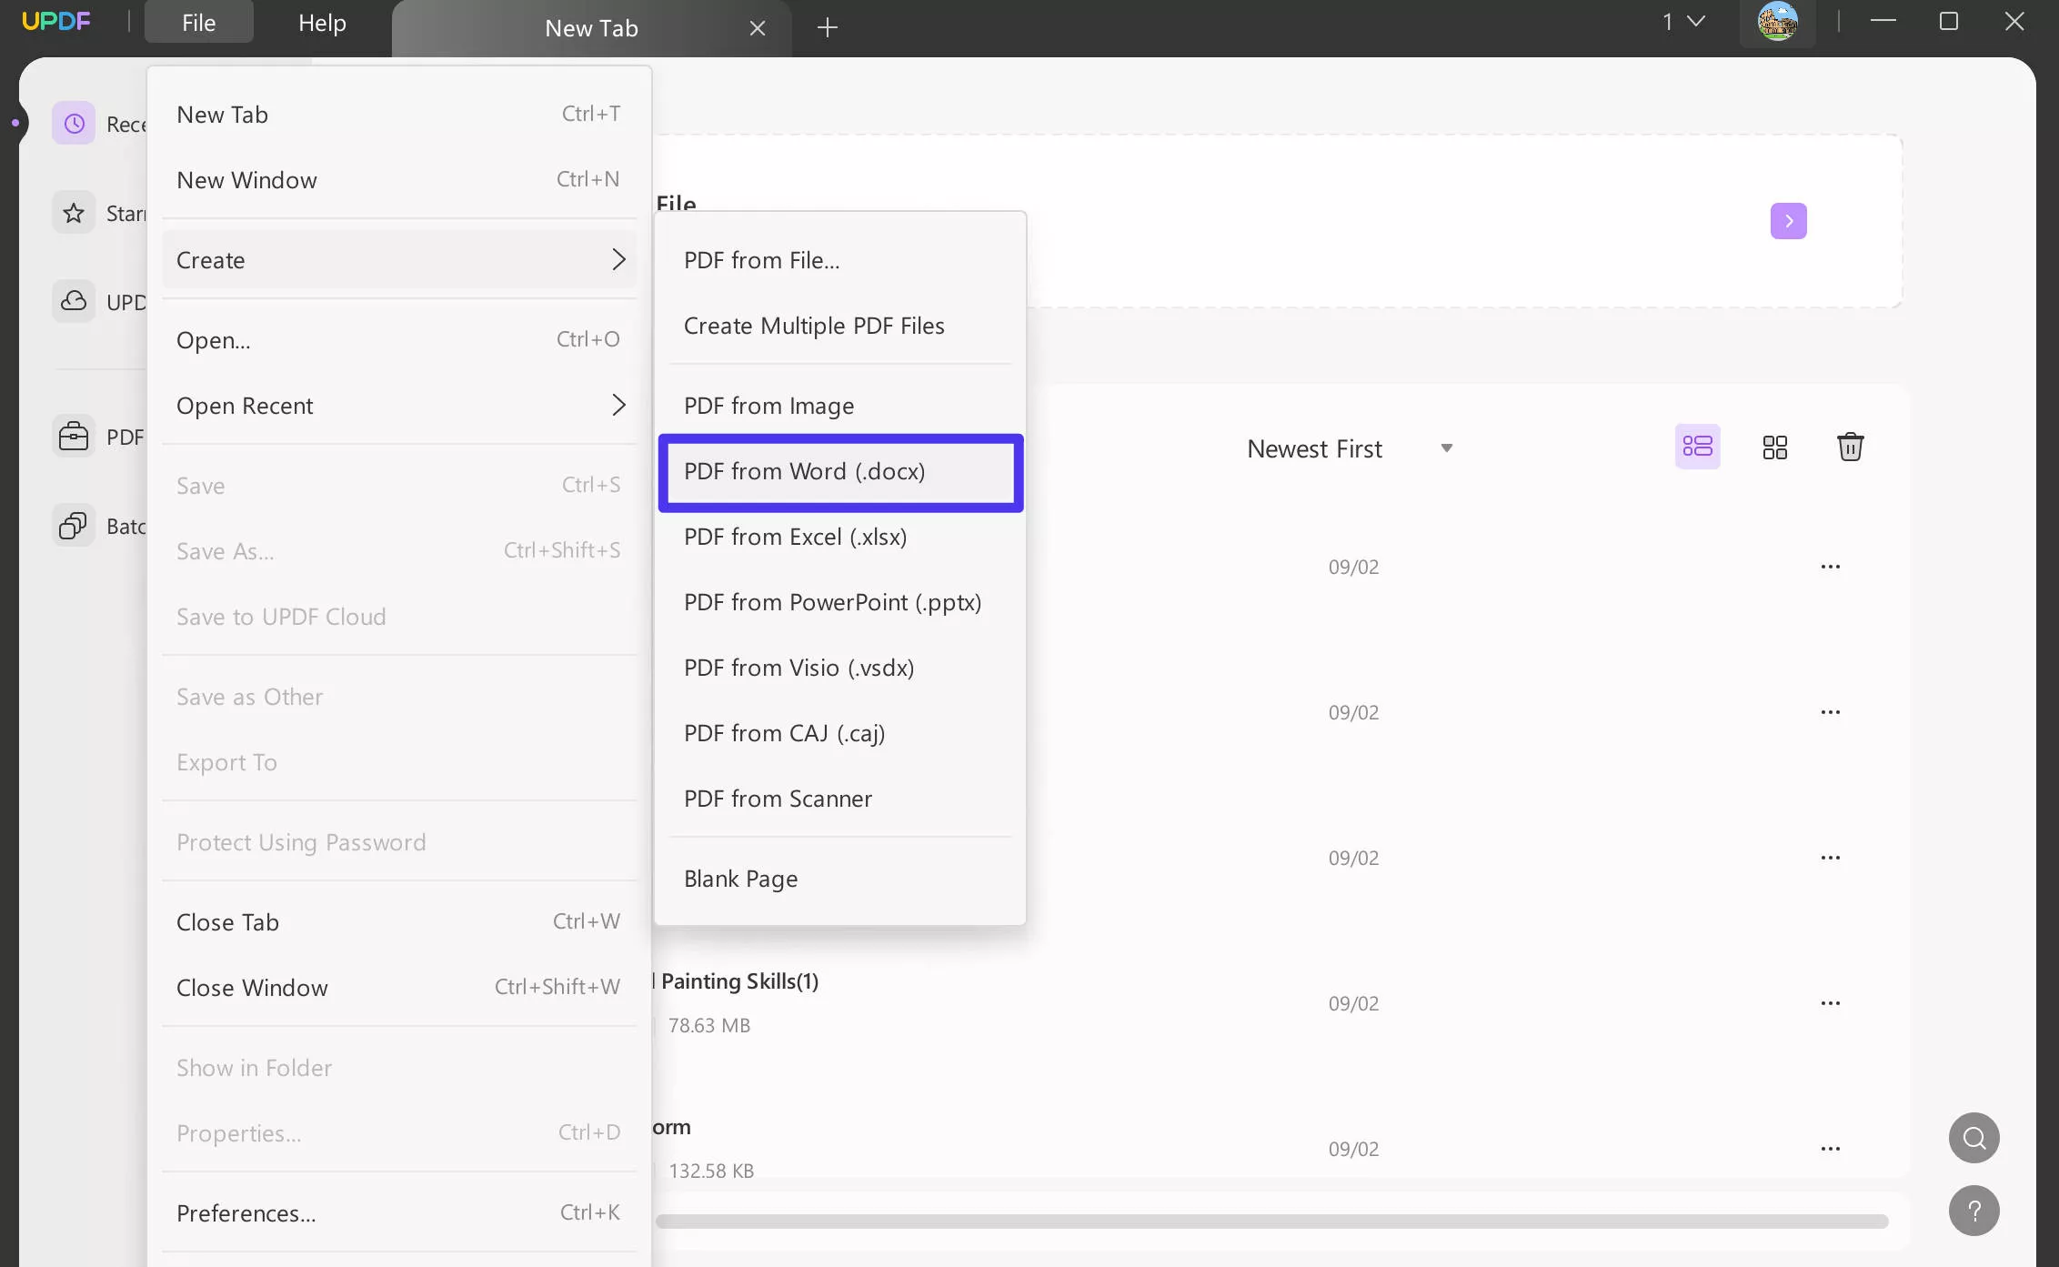The height and width of the screenshot is (1267, 2059).
Task: Click the help question mark icon
Action: [x=1975, y=1212]
